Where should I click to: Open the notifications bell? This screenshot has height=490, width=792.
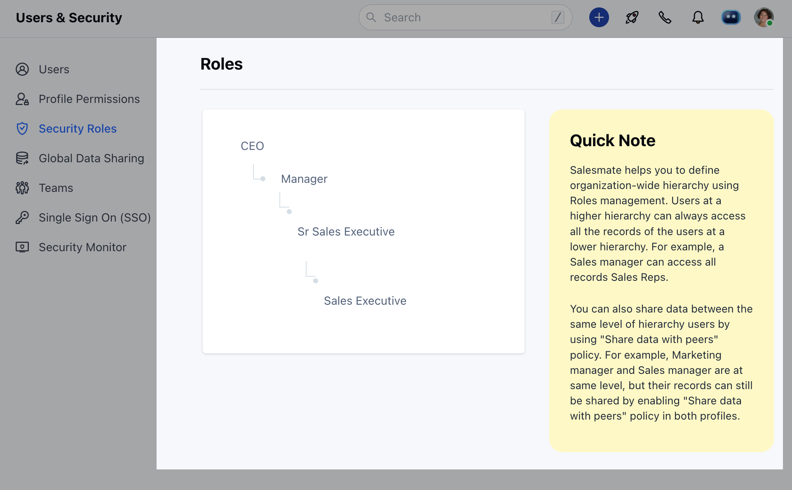(x=698, y=17)
